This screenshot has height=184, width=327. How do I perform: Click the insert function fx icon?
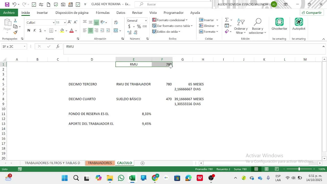[58, 47]
